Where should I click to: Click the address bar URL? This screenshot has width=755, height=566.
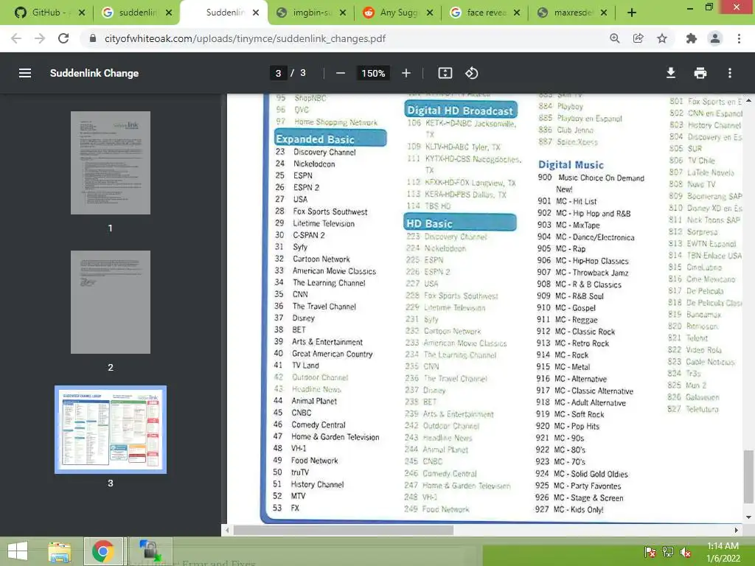245,38
